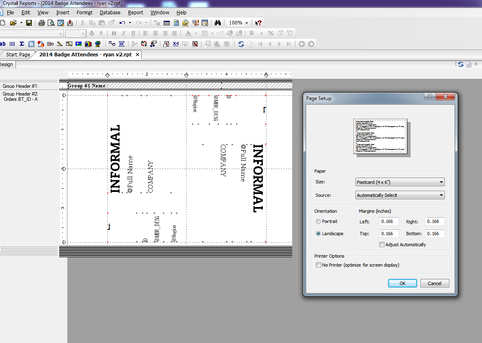Open the font color picker

click(188, 33)
